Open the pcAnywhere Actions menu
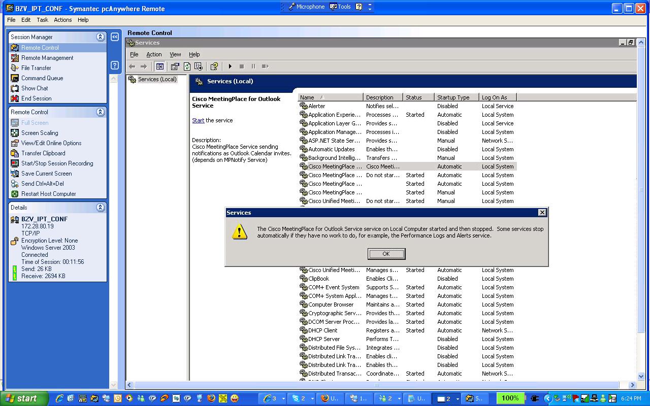The height and width of the screenshot is (406, 650). coord(63,20)
